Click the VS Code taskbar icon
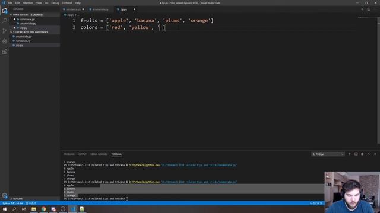This screenshot has height=213, width=380. tap(72, 209)
